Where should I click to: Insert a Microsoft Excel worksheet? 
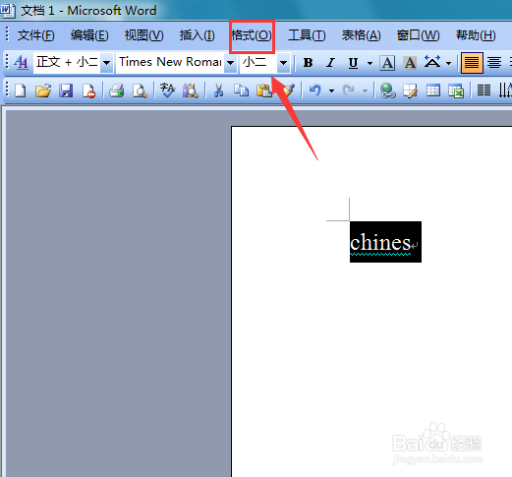pos(456,90)
